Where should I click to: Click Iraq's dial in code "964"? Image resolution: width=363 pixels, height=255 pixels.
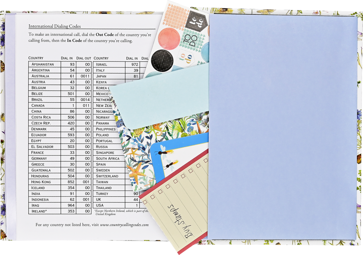tap(71, 205)
